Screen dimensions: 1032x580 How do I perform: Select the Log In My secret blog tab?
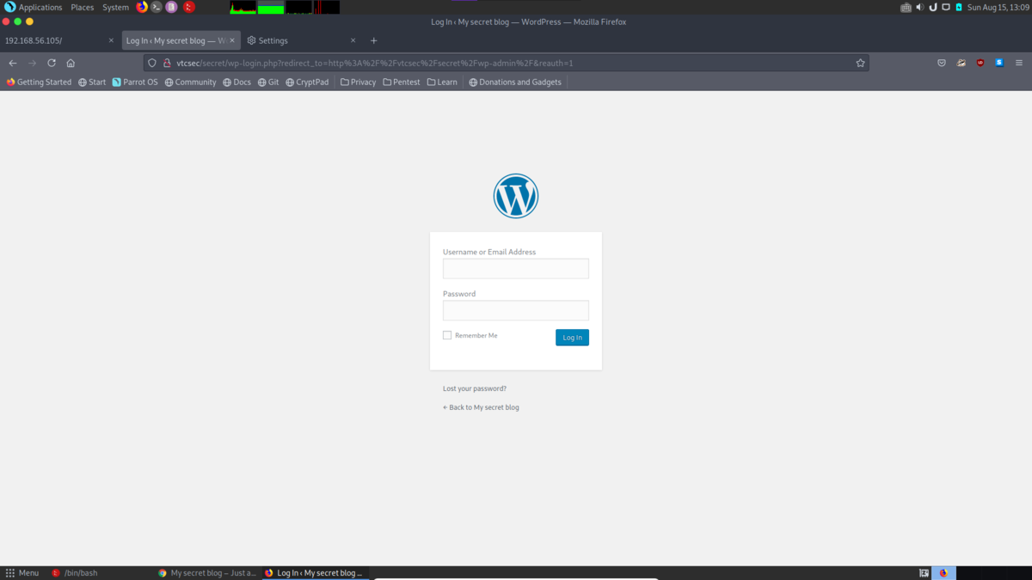[x=181, y=40]
